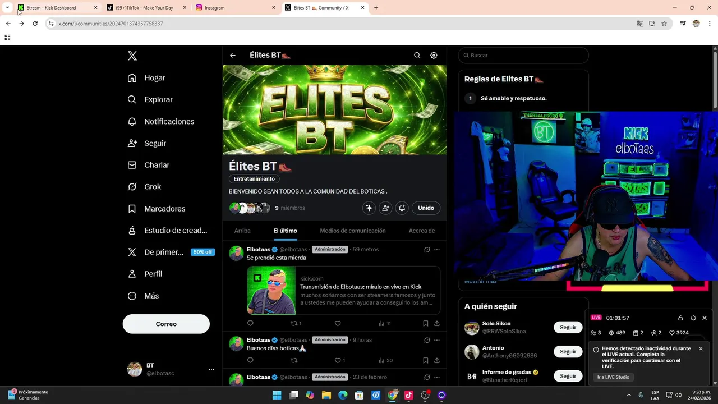Open Chrome tab search dropdown arrow

tap(7, 8)
